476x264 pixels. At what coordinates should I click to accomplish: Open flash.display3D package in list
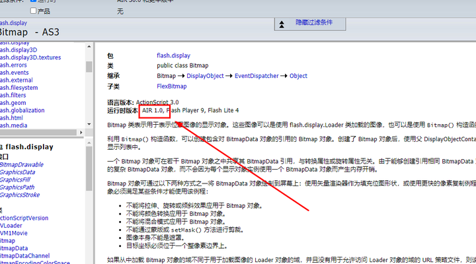tap(19, 49)
